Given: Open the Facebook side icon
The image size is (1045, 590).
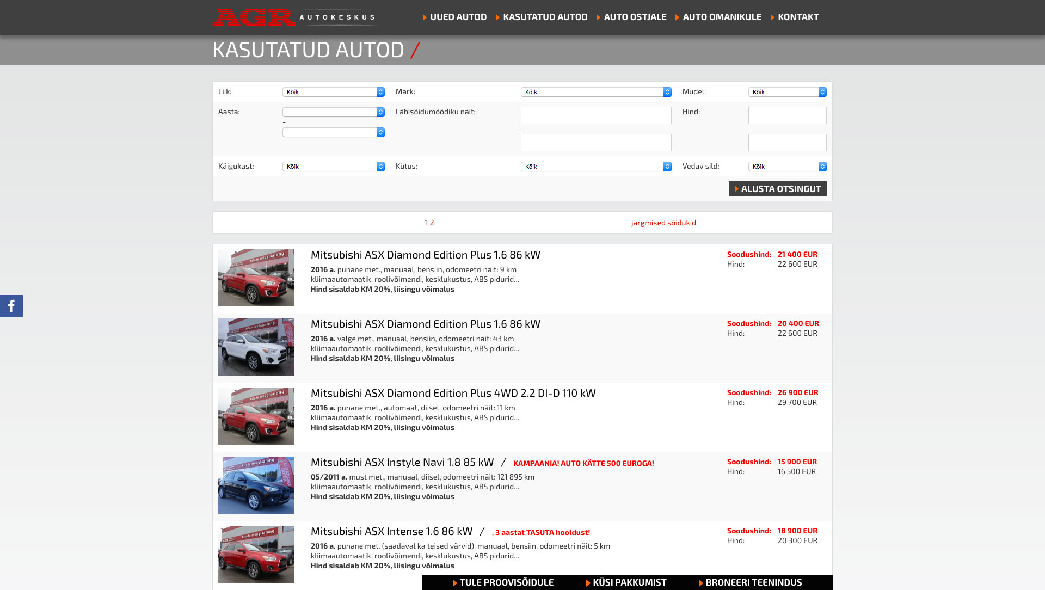Looking at the screenshot, I should (x=11, y=306).
